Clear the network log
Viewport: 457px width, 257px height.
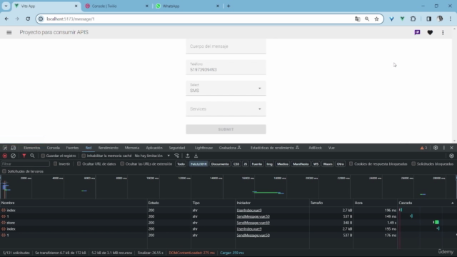pos(13,156)
